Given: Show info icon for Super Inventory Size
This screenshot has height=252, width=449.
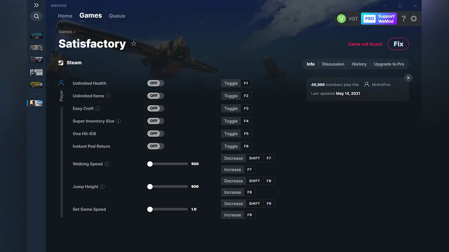Looking at the screenshot, I should 118,121.
